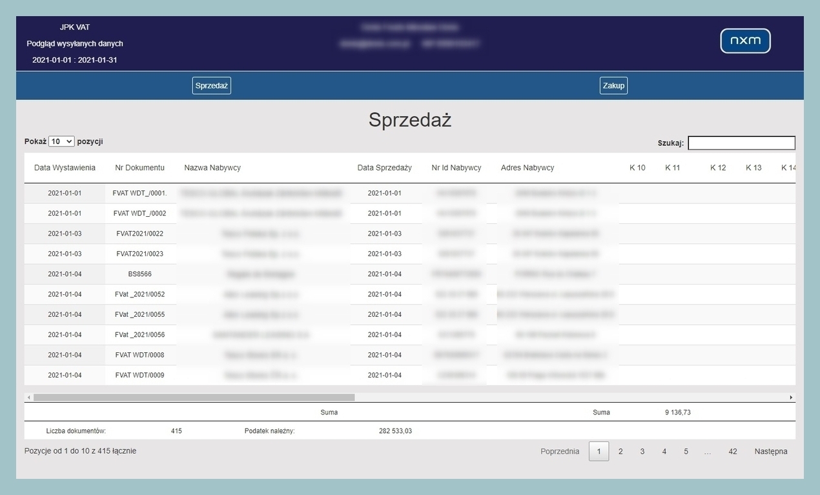Viewport: 820px width, 495px height.
Task: Sort by Nazwa Nabywcy column header
Action: coord(212,168)
